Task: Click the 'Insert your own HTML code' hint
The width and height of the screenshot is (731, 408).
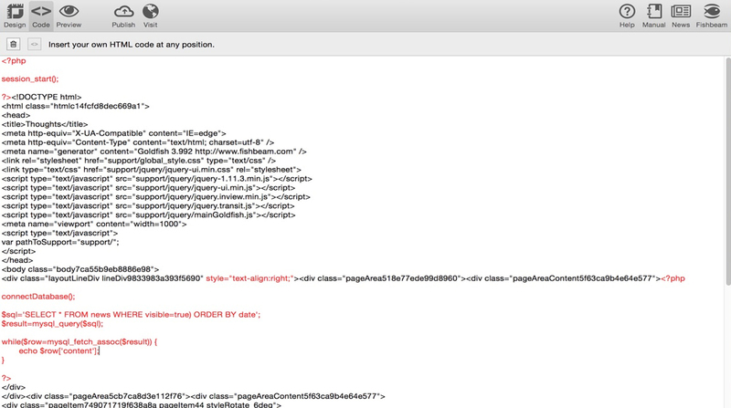Action: click(132, 44)
